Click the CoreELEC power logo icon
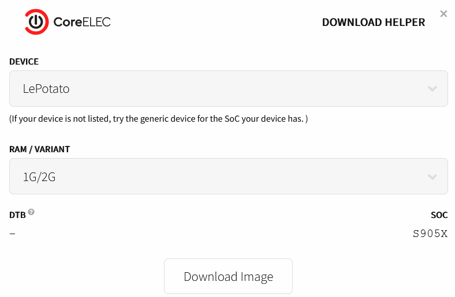This screenshot has width=455, height=297. click(x=36, y=22)
